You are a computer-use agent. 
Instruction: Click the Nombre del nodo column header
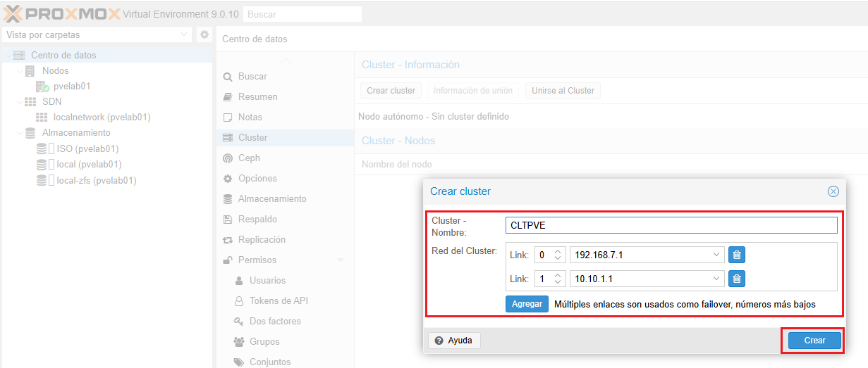pos(397,164)
